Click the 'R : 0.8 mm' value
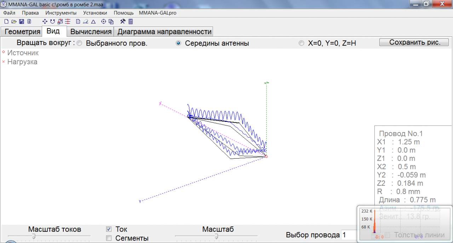 [x=399, y=191]
